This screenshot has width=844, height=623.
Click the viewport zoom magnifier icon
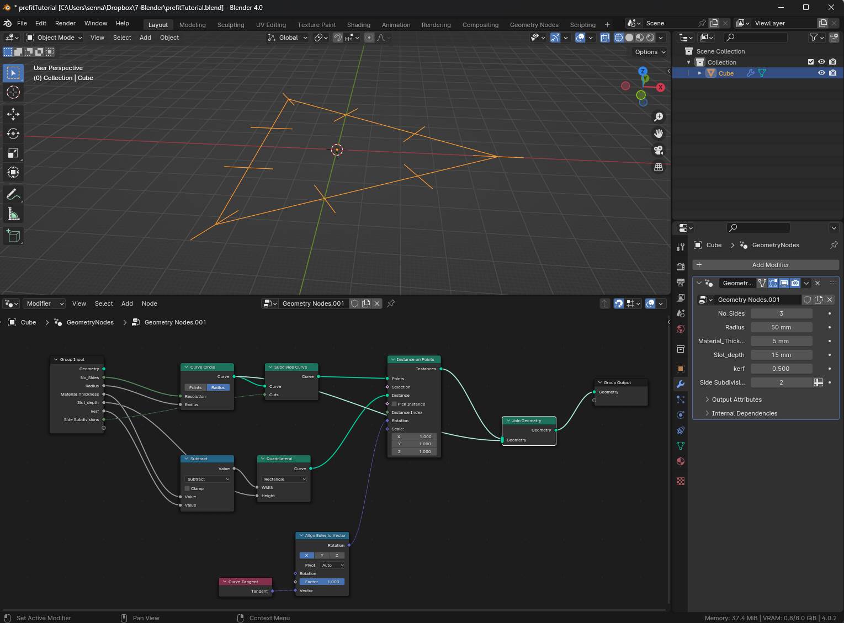(659, 117)
